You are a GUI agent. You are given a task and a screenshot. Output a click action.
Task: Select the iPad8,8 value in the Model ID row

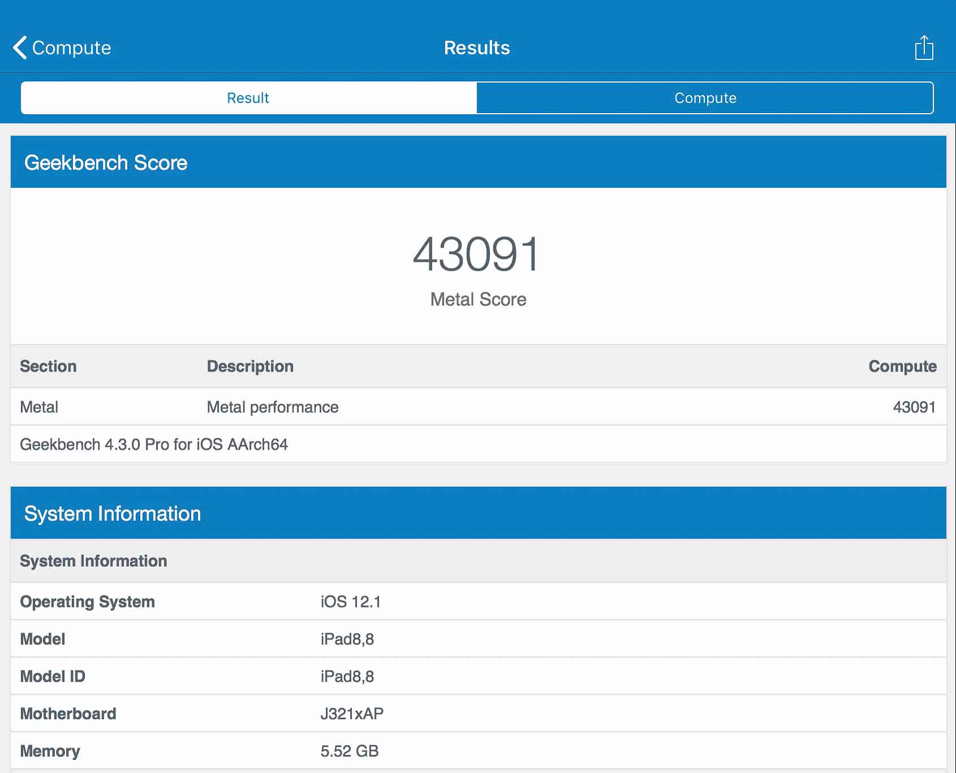347,676
